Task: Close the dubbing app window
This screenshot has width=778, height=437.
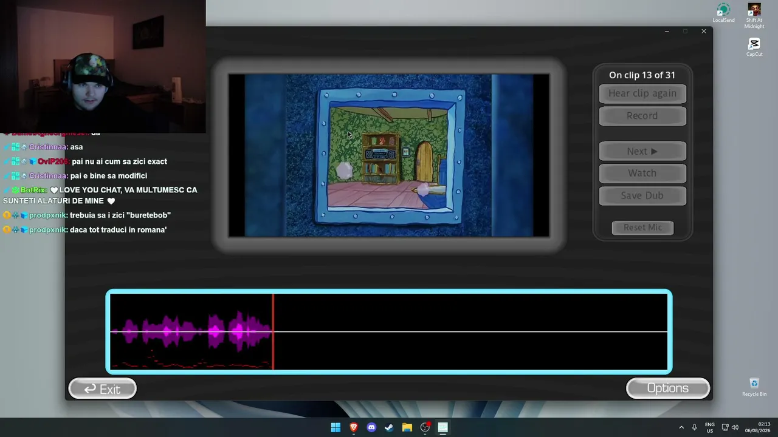Action: (x=704, y=32)
